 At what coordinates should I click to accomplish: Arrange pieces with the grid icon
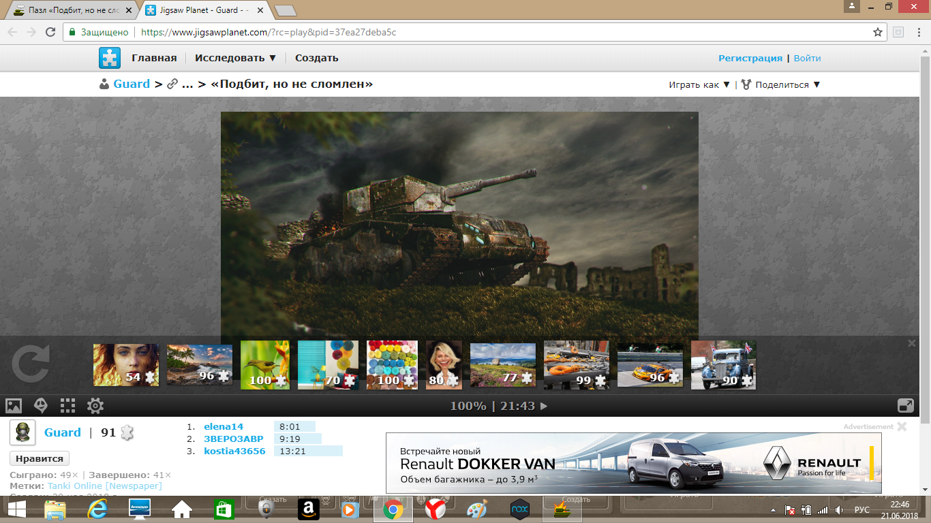click(68, 406)
